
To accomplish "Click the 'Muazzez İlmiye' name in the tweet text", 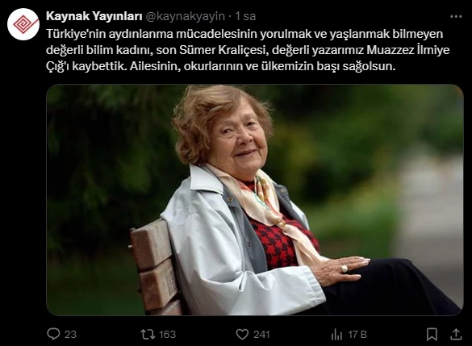I will click(408, 50).
